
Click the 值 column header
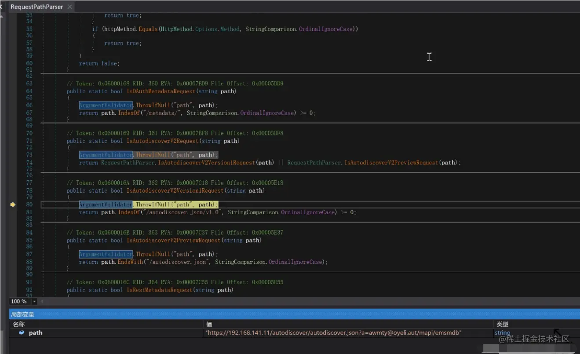pyautogui.click(x=209, y=324)
